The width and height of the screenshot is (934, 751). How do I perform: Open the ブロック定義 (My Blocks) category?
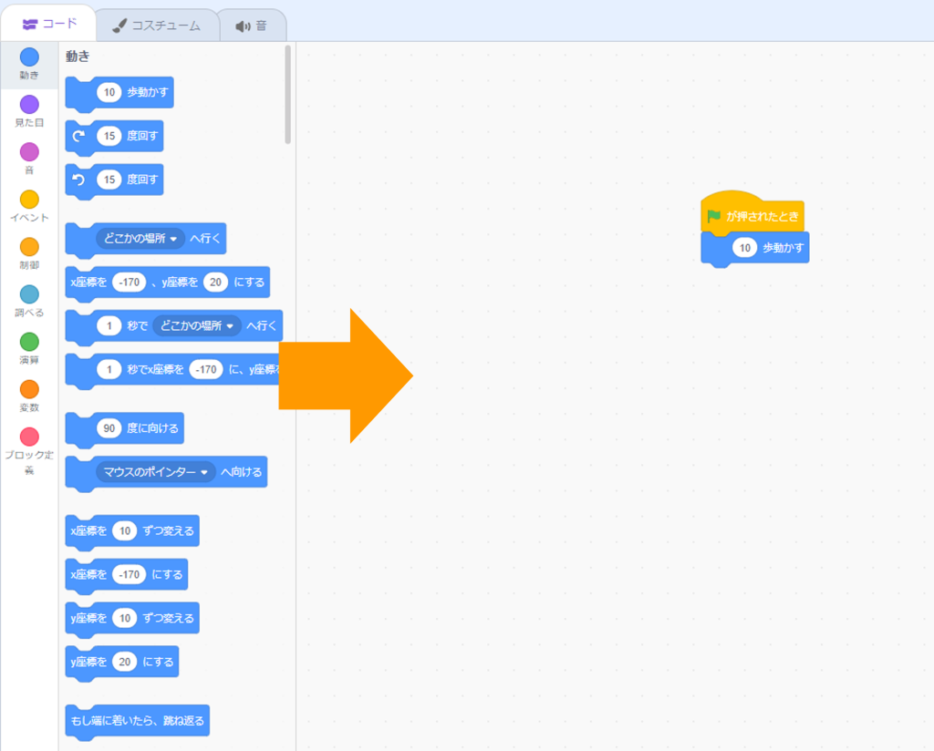coord(29,437)
